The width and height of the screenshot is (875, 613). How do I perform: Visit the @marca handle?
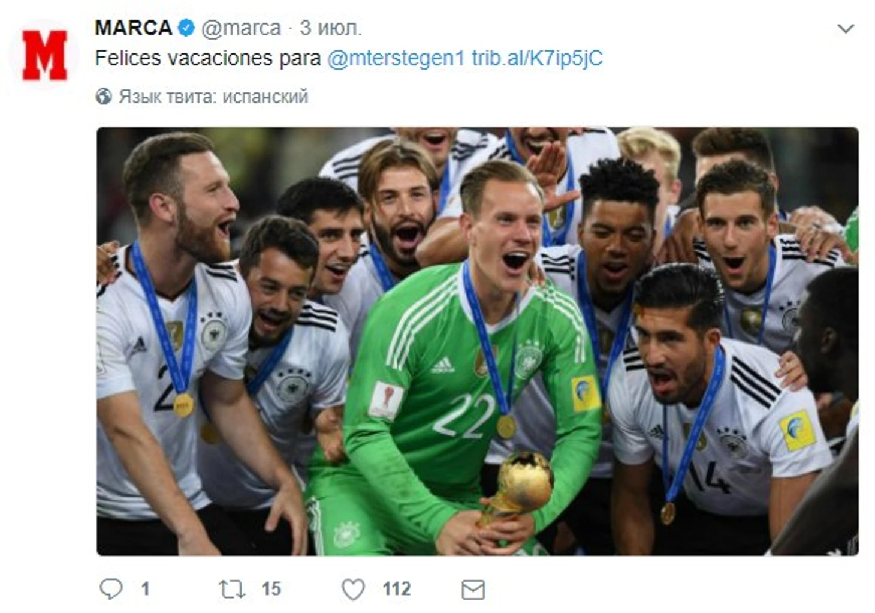241,28
